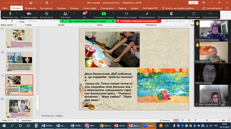231x129 pixels.
Task: Stop video using Остановить видео camera icon
Action: [29, 14]
